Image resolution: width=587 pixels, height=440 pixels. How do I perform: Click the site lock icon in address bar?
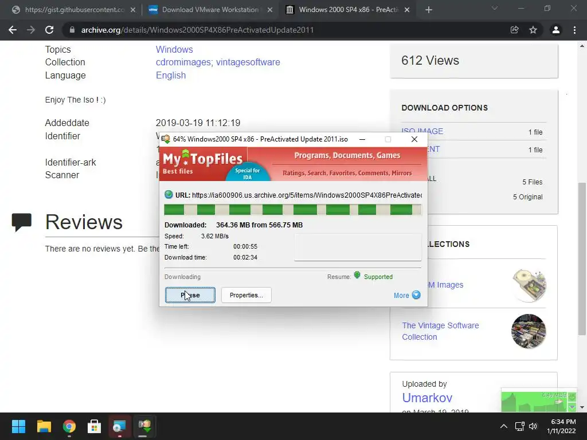point(72,30)
